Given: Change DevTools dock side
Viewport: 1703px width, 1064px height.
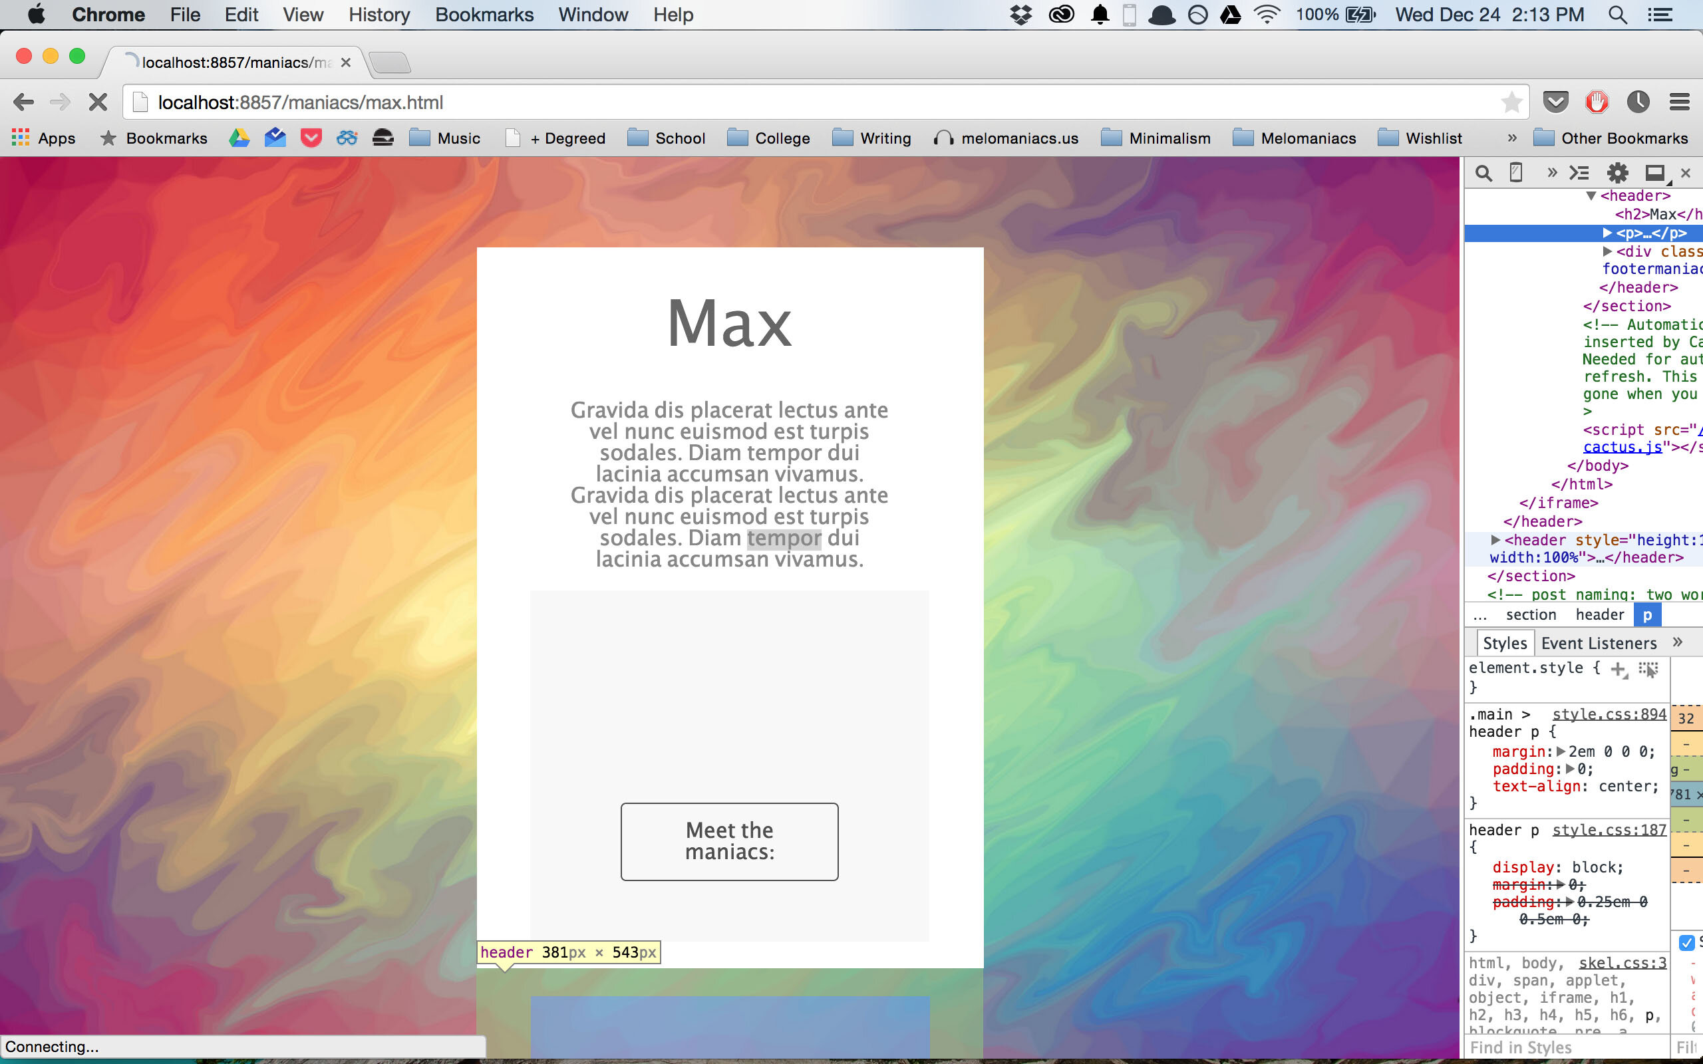Looking at the screenshot, I should coord(1656,173).
